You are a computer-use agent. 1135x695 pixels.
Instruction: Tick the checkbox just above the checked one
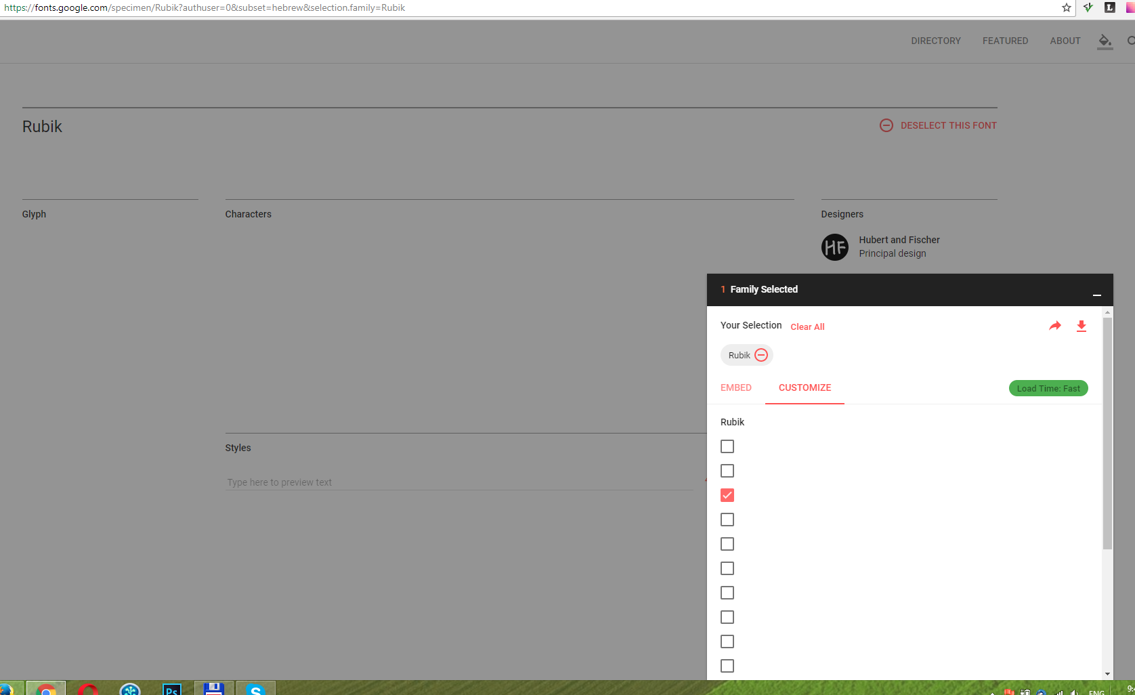click(x=727, y=471)
